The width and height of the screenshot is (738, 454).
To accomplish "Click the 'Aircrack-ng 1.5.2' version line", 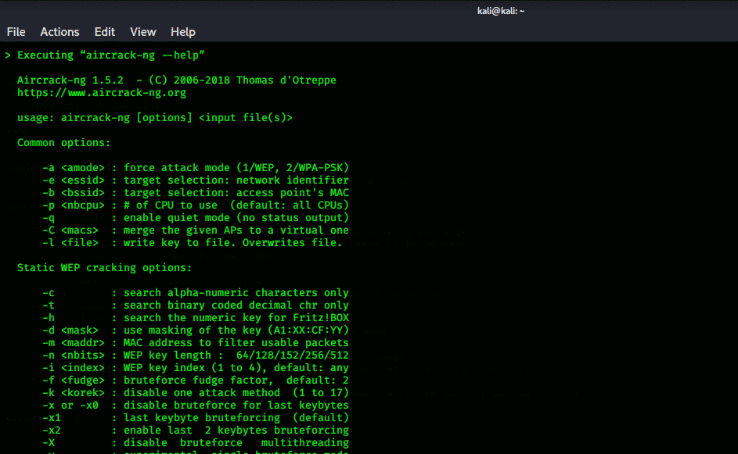I will [177, 80].
